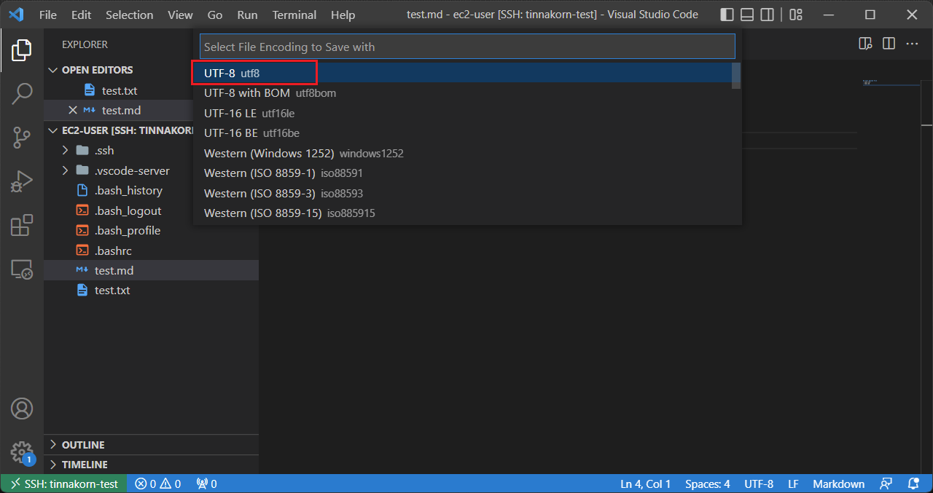Toggle secondary side bar layout icon
933x493 pixels.
(768, 15)
